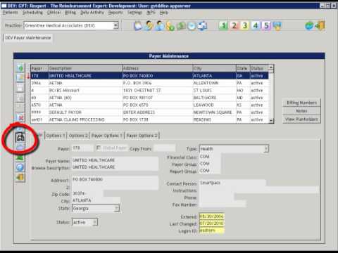Open the Type dropdown showing Health
The height and width of the screenshot is (253, 338).
[266, 148]
